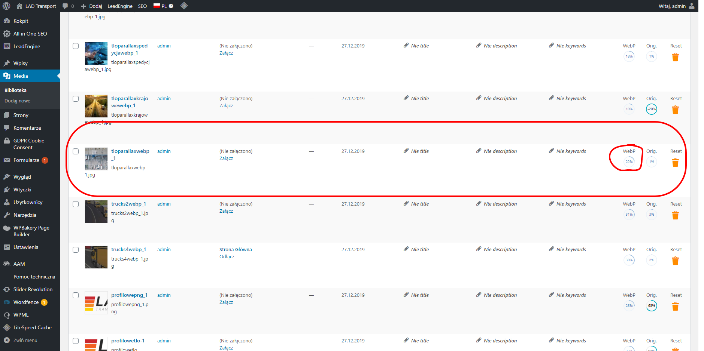Open the trucks4webp_1 thumbnail image

96,257
